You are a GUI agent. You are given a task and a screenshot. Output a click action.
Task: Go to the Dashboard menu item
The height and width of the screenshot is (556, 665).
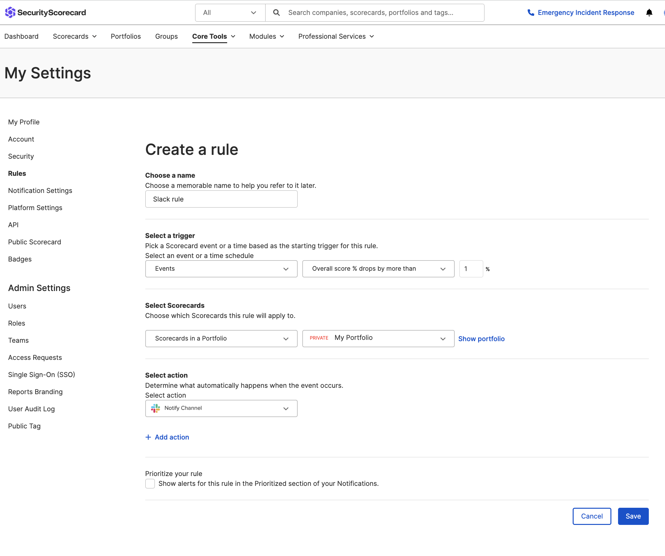[x=21, y=36]
